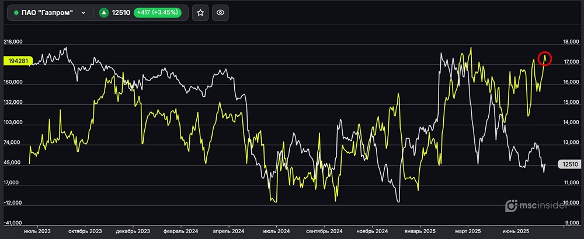584x239 pixels.
Task: Click the сентября 2024 date label
Action: 324,231
